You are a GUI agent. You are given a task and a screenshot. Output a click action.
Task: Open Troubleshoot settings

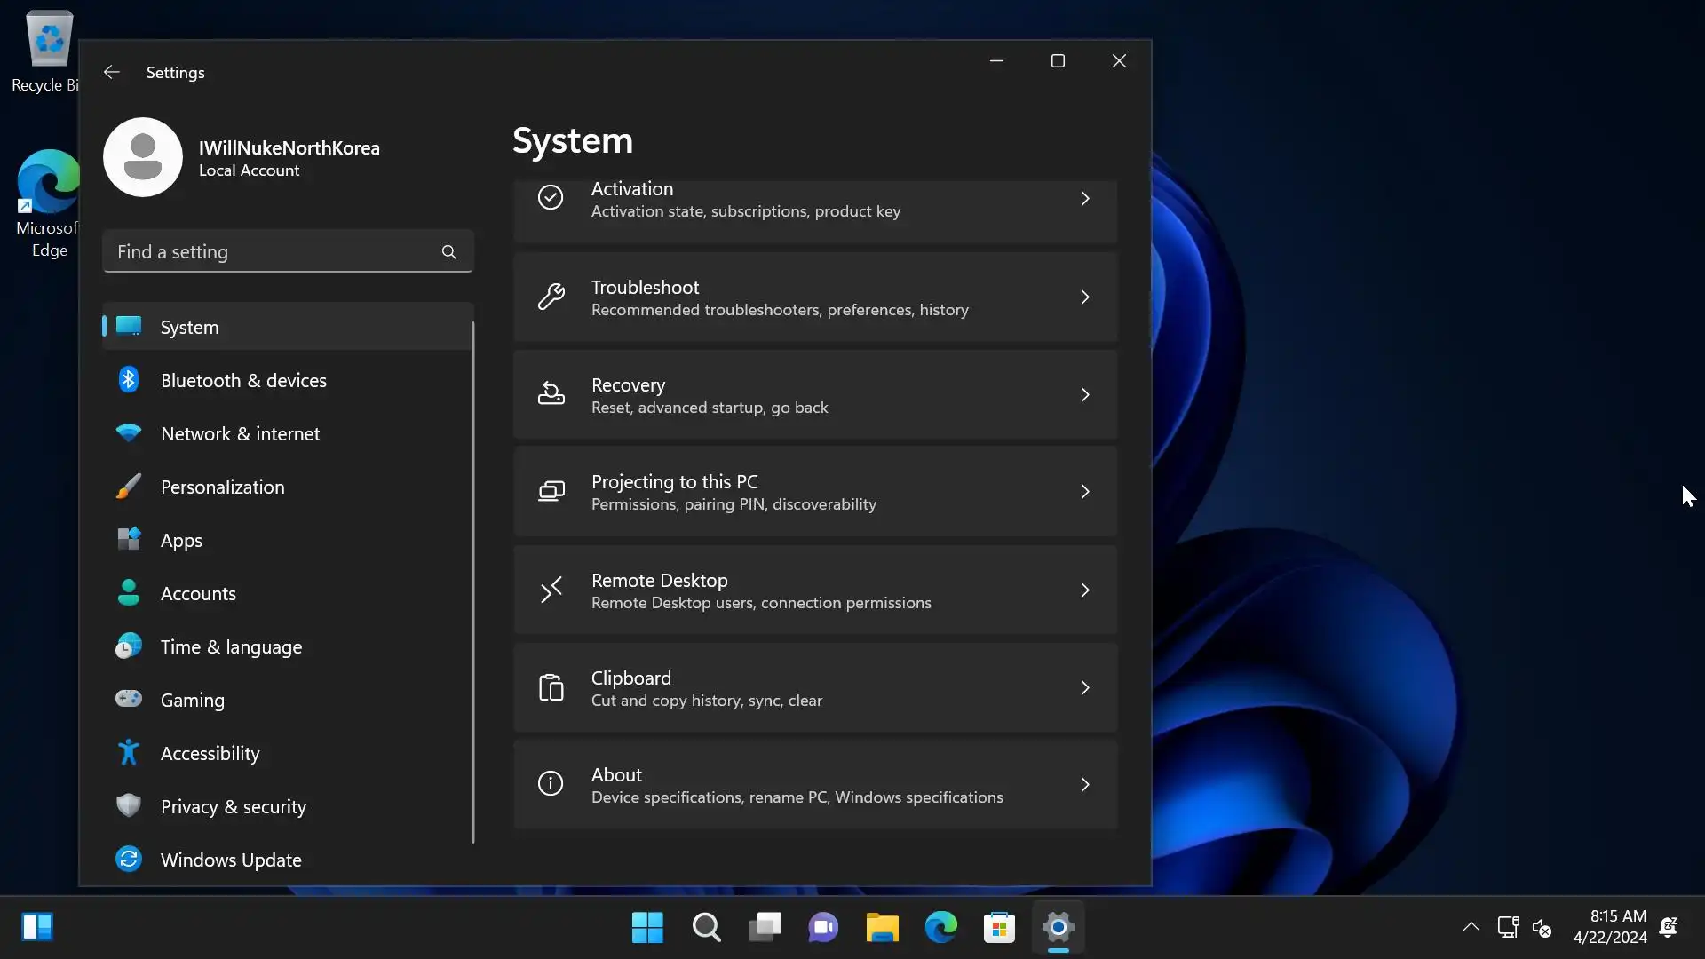pos(814,297)
